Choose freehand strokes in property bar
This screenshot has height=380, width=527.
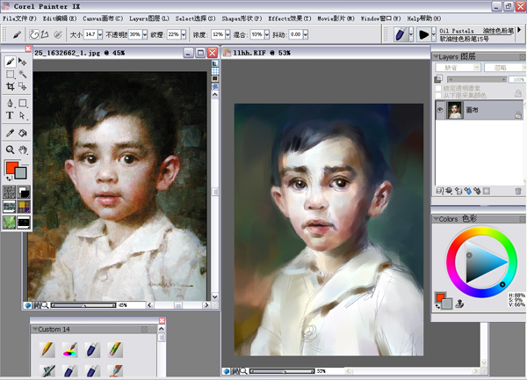[x=34, y=34]
